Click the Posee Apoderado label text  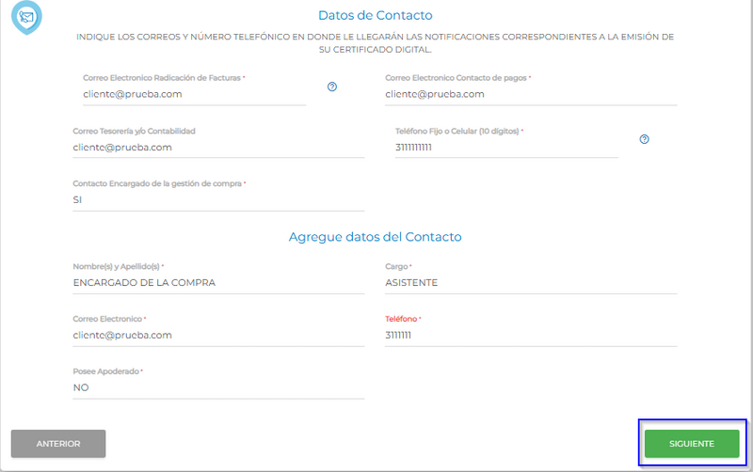click(106, 371)
